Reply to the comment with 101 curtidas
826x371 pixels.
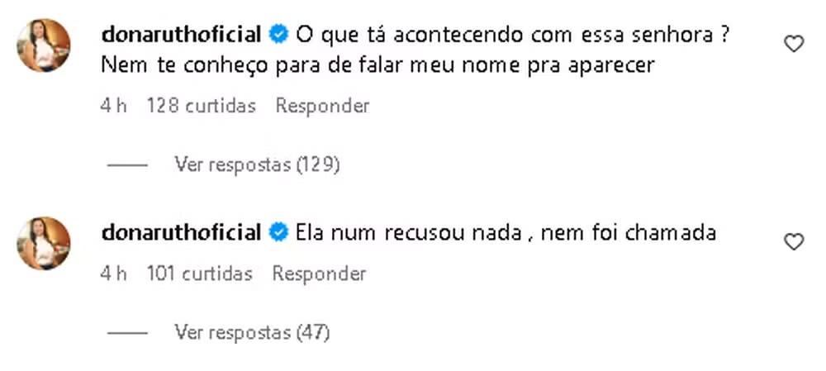pos(319,274)
